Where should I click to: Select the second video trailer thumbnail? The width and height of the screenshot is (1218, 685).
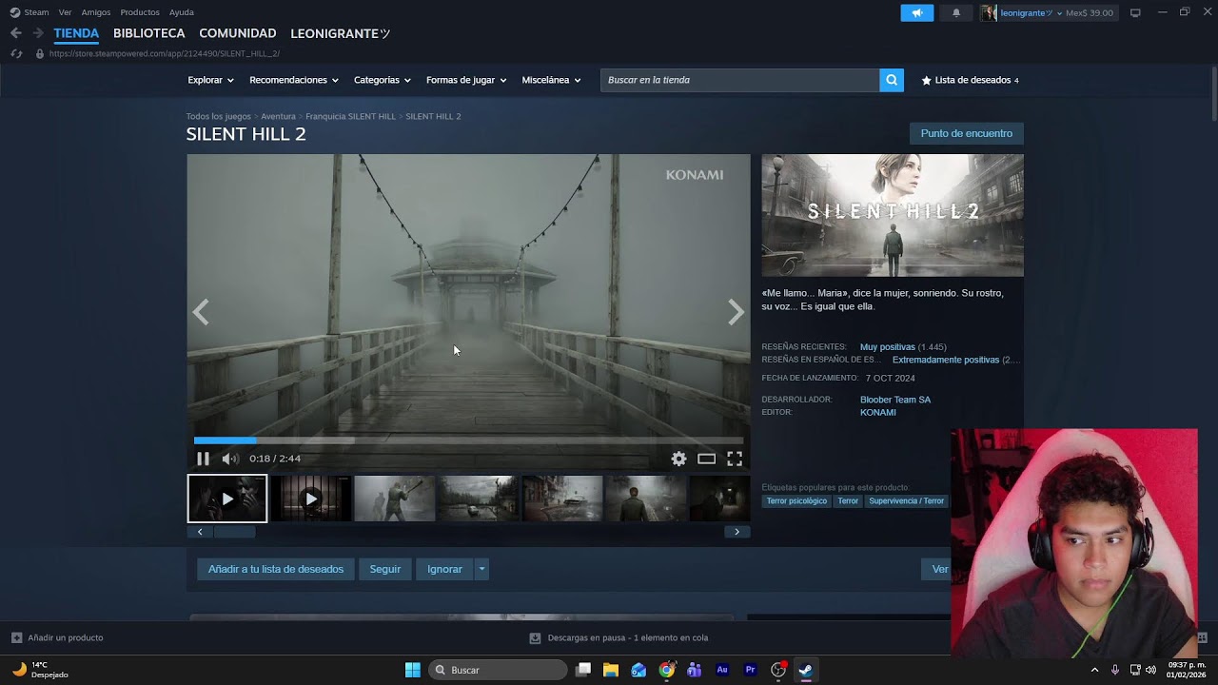click(x=311, y=499)
